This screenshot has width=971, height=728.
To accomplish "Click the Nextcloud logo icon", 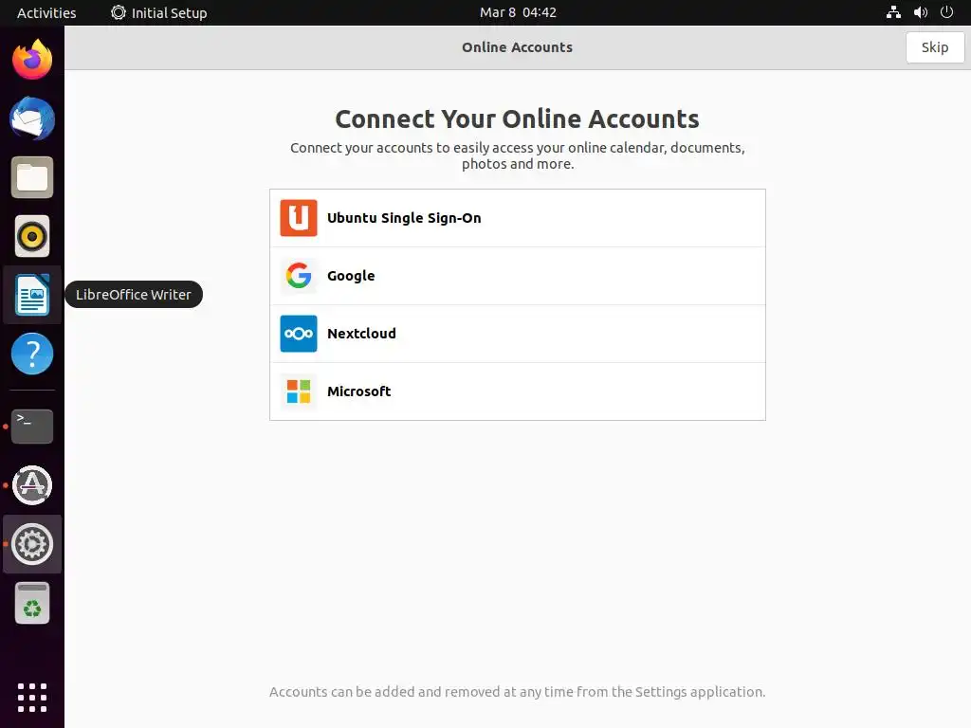I will click(x=299, y=334).
